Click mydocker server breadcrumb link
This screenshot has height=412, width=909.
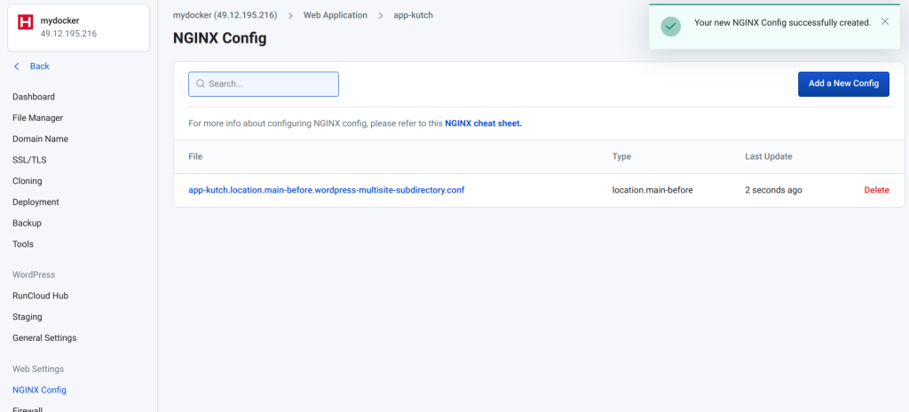225,15
